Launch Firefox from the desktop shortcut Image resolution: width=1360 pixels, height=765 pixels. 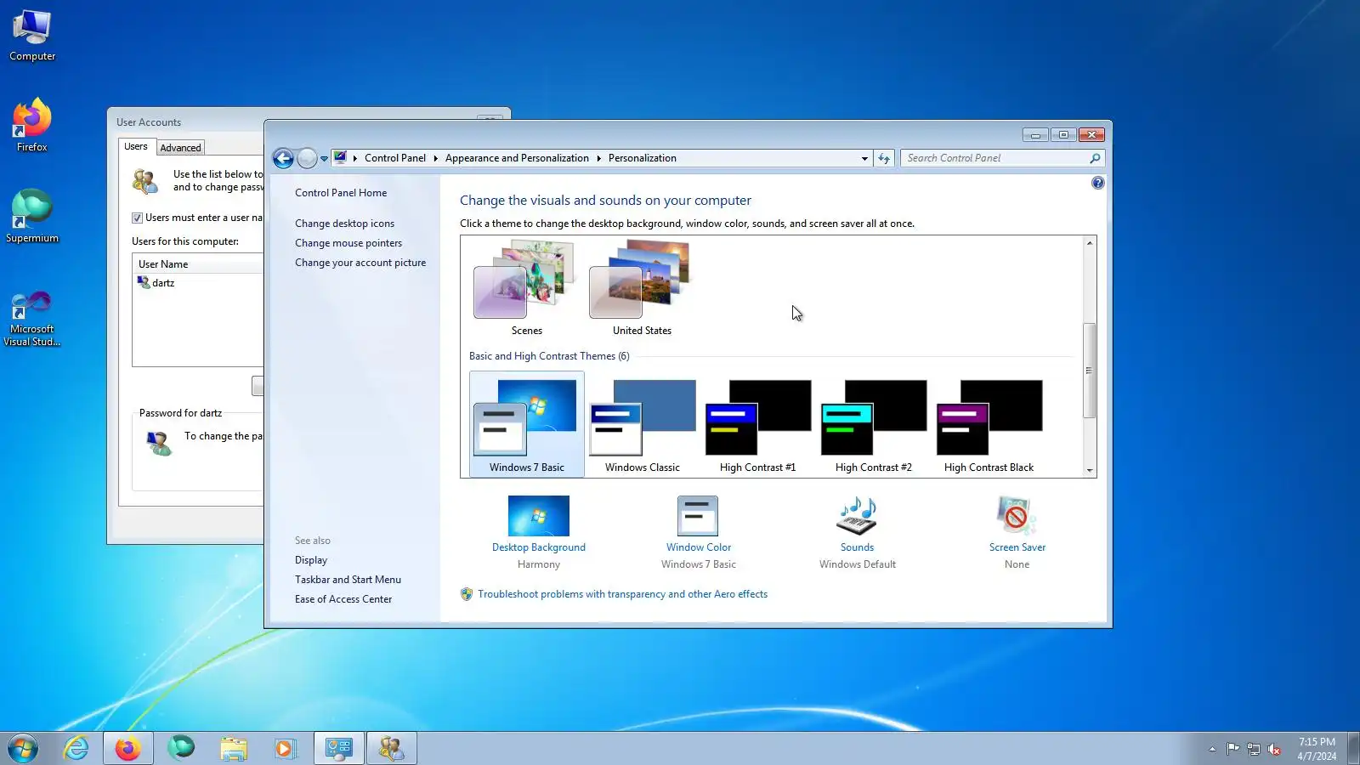tap(32, 126)
